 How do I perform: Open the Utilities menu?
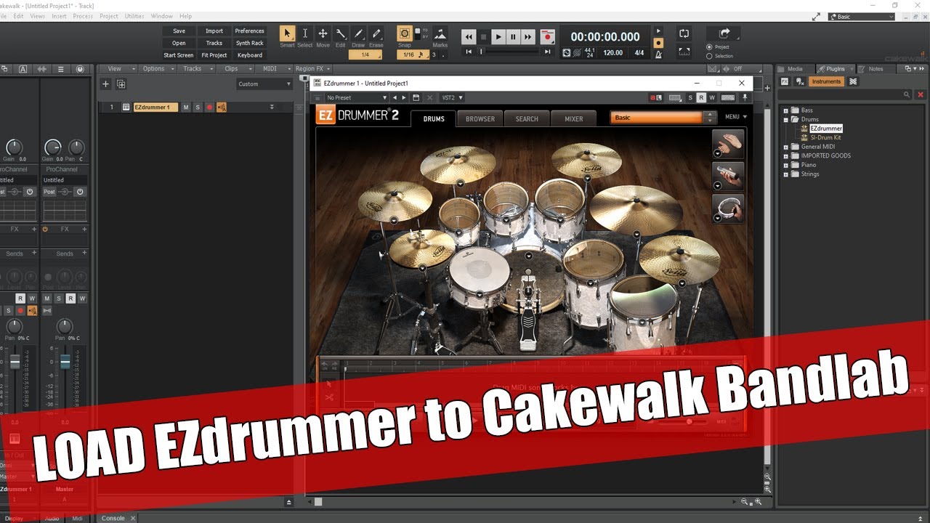134,16
